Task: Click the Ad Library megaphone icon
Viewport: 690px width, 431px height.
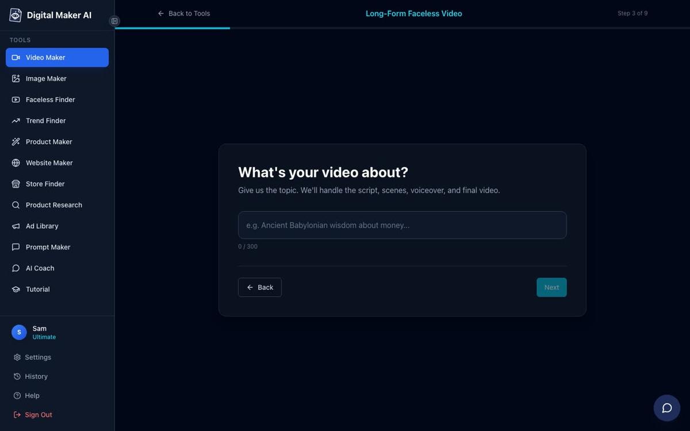Action: (16, 226)
